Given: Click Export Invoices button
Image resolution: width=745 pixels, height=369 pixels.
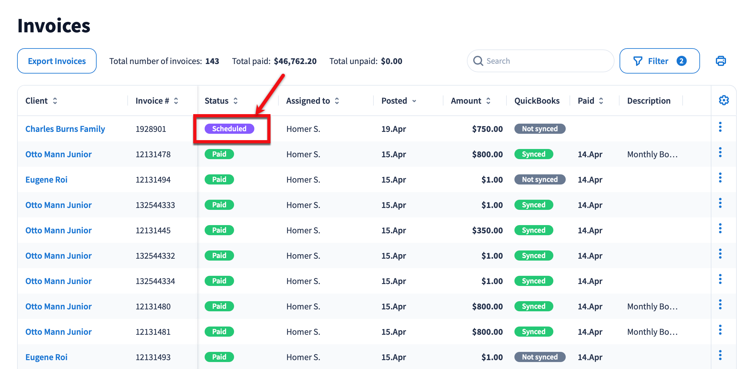Looking at the screenshot, I should pos(57,61).
